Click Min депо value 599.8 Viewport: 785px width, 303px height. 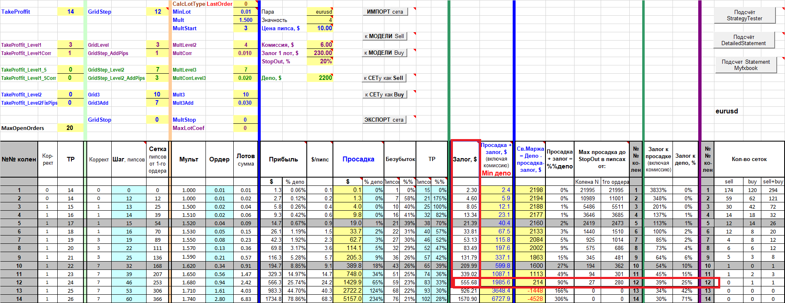(x=496, y=266)
